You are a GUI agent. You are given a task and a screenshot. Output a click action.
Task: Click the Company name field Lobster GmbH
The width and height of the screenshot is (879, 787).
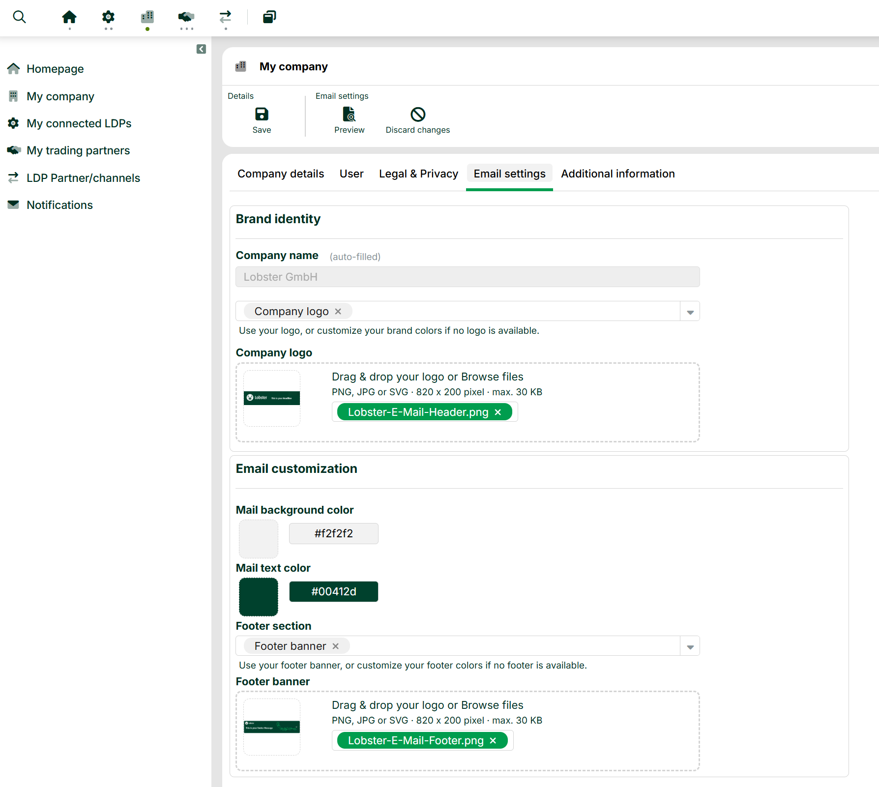[468, 277]
